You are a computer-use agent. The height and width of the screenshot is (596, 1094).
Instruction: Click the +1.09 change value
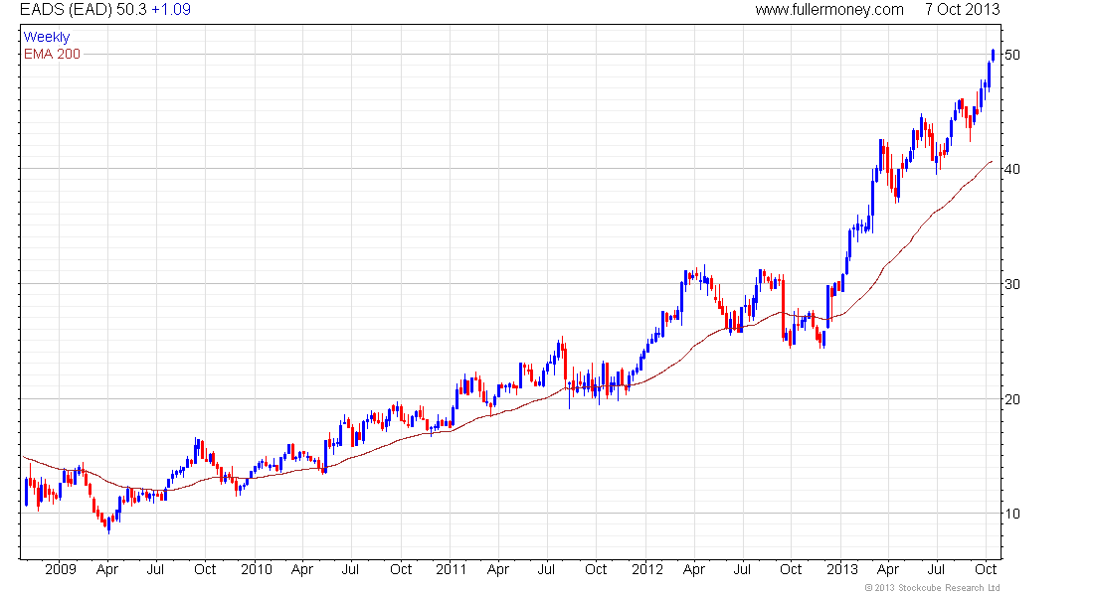tap(171, 10)
